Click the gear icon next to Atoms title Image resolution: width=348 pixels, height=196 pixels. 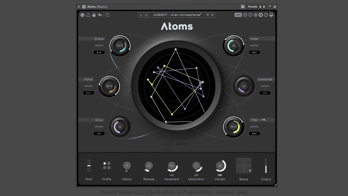coord(84,7)
